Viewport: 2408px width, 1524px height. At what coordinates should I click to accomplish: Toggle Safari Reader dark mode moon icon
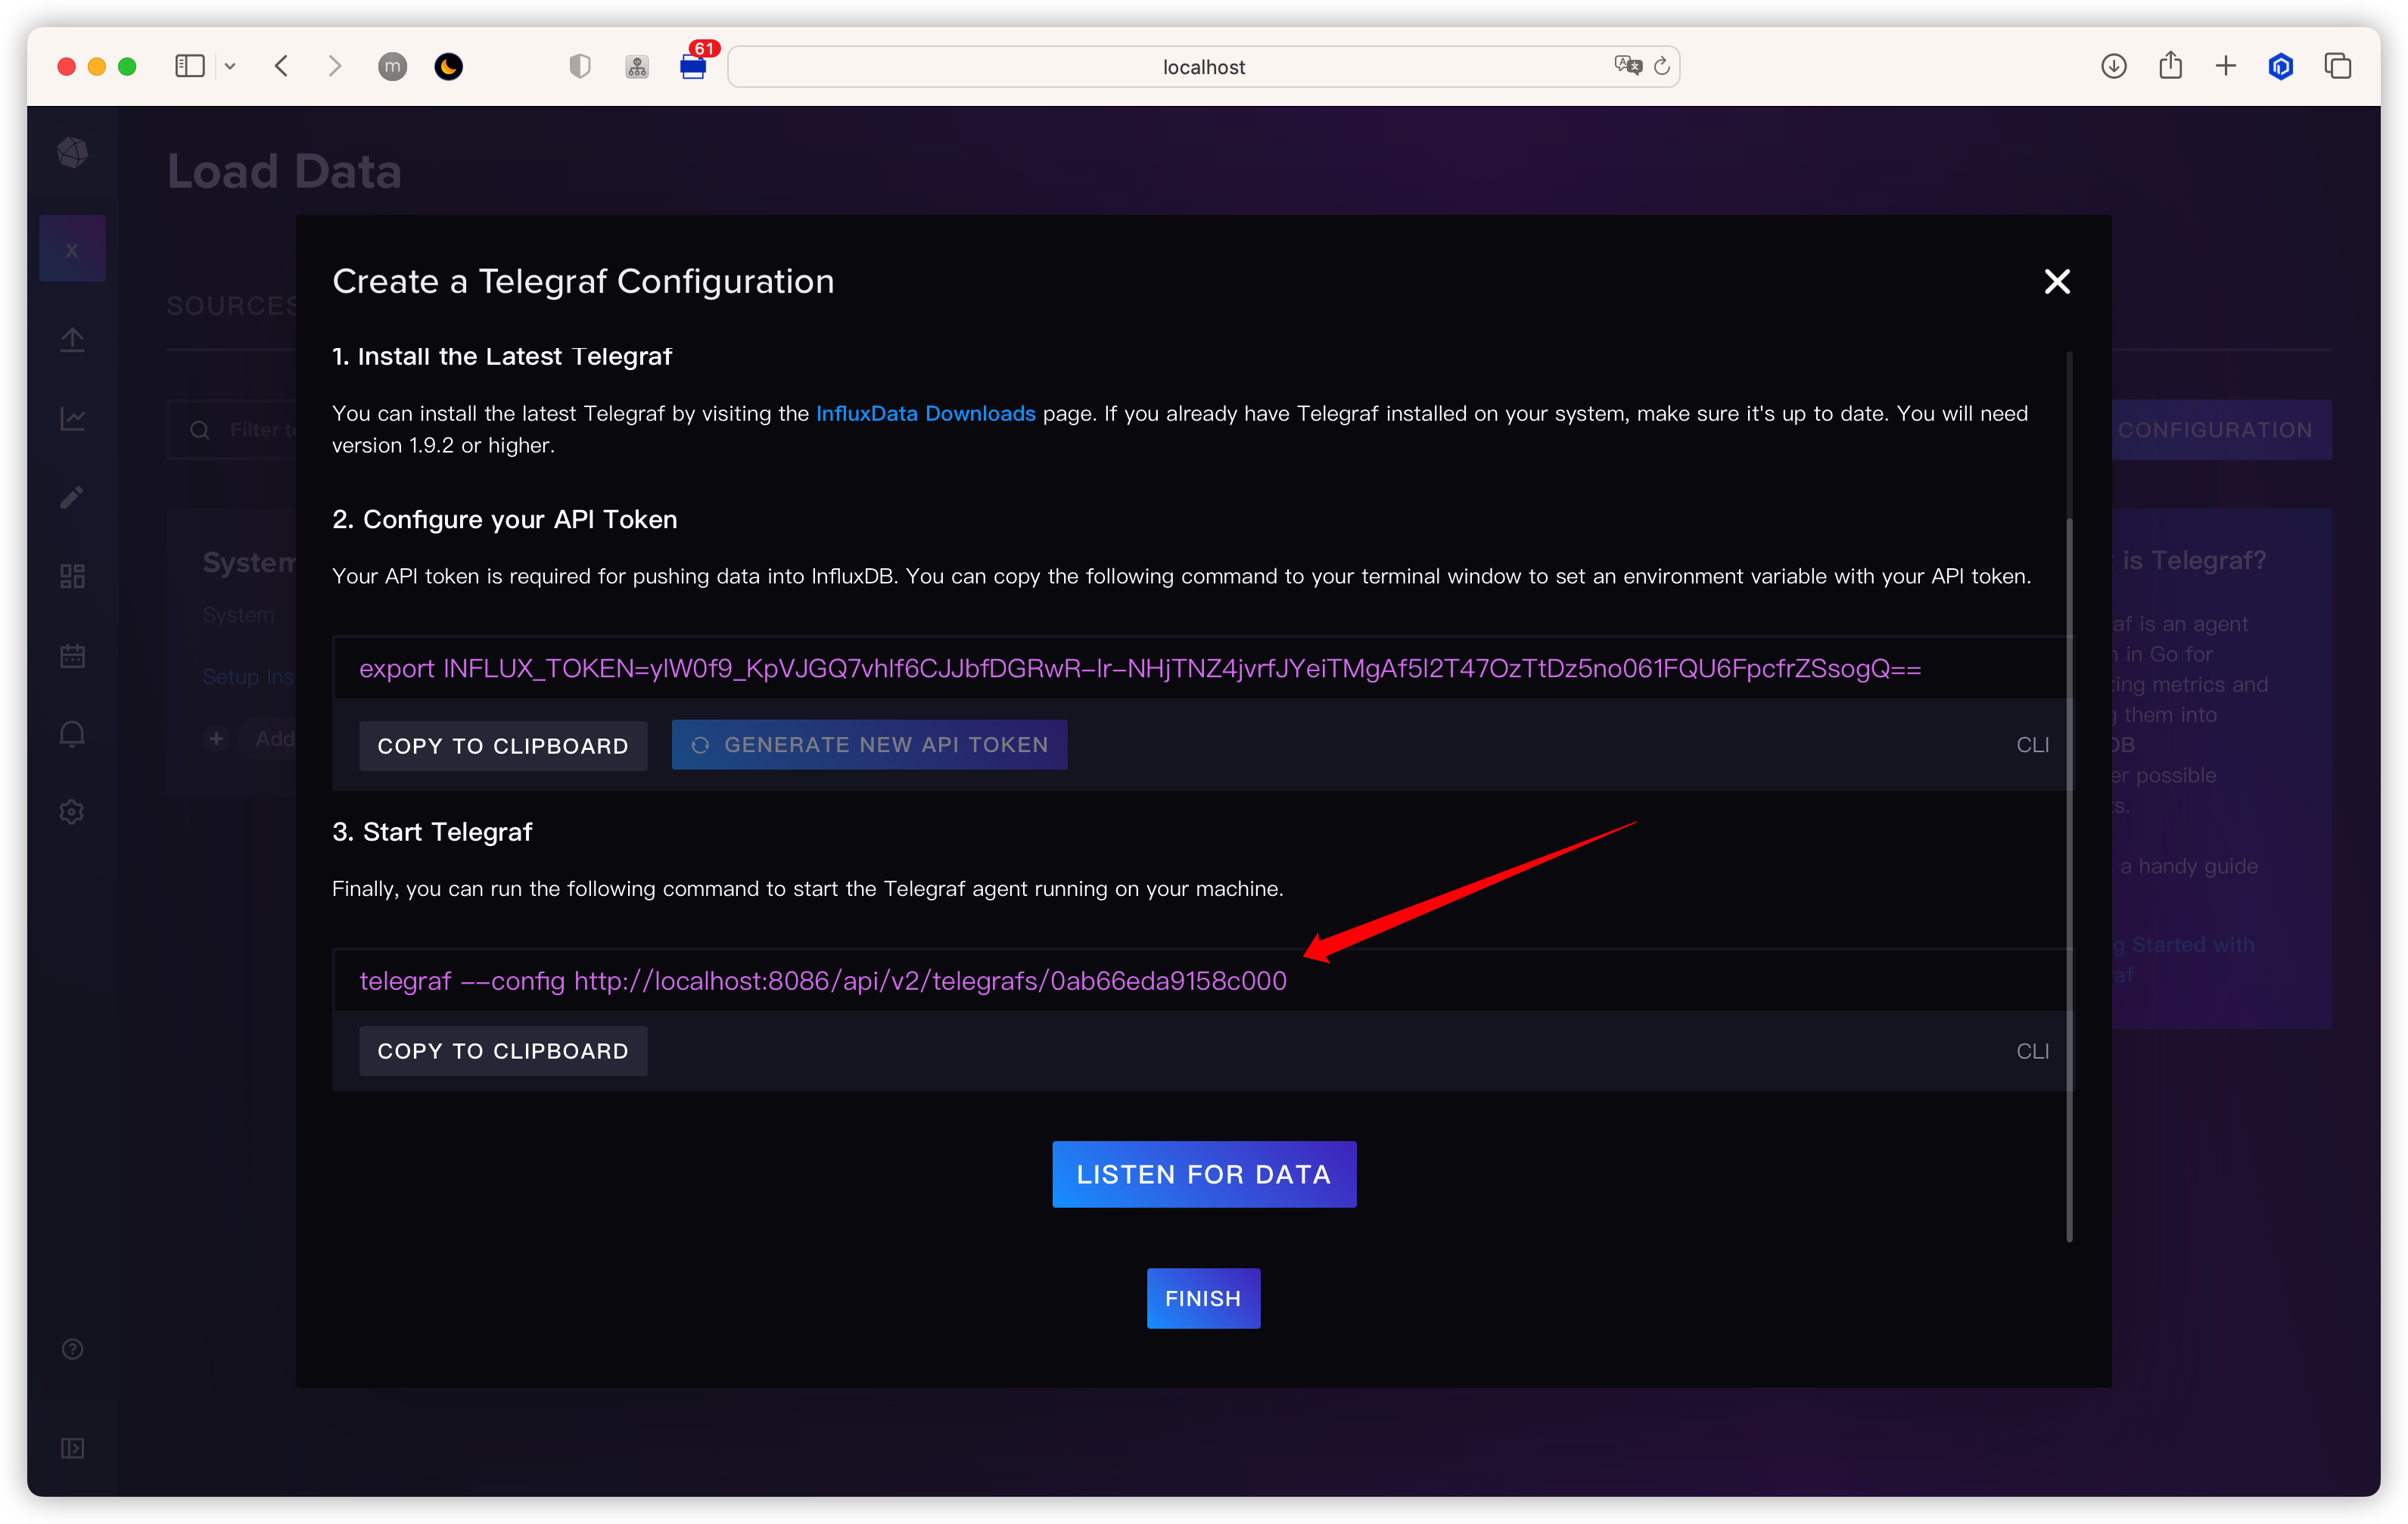[448, 66]
